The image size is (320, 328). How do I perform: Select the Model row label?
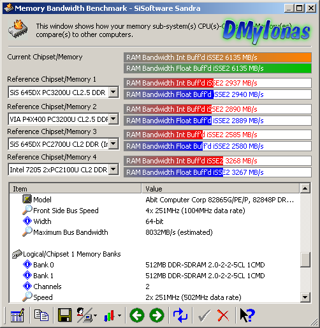42,200
